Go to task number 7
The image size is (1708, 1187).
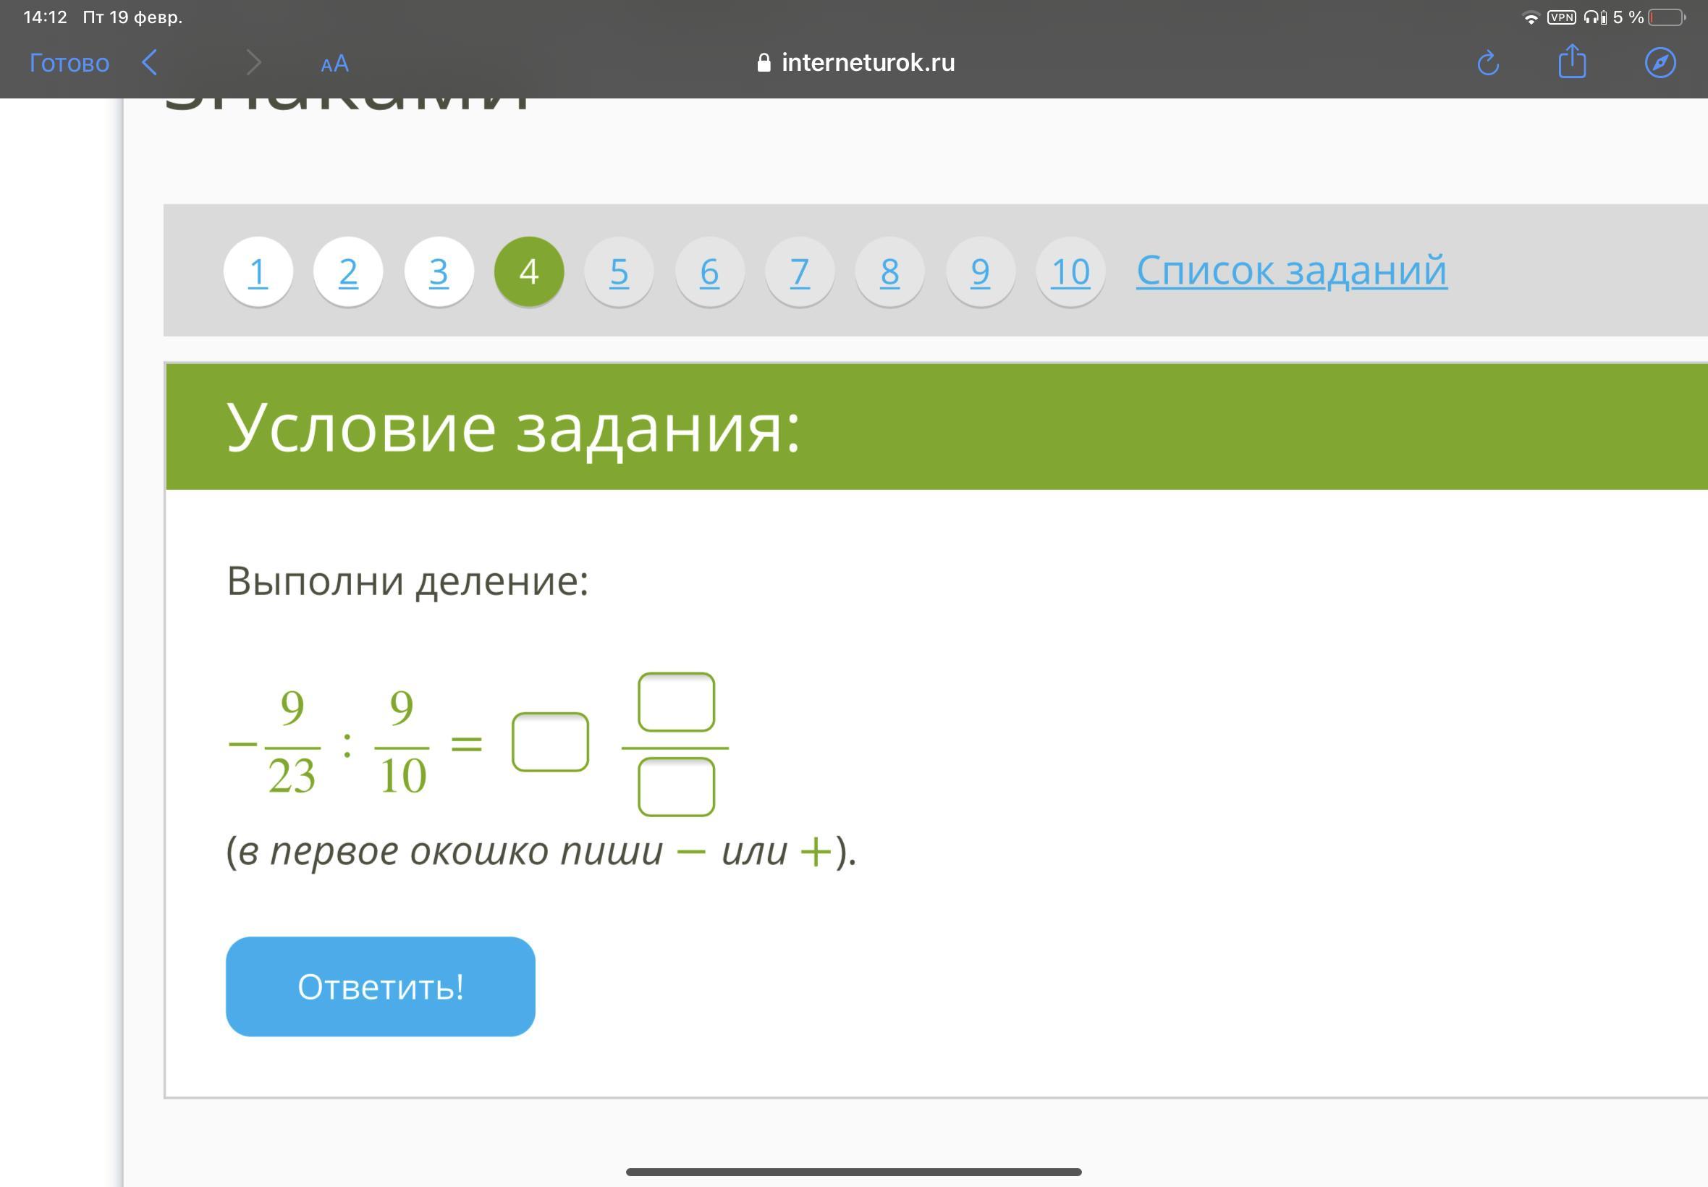click(x=800, y=271)
